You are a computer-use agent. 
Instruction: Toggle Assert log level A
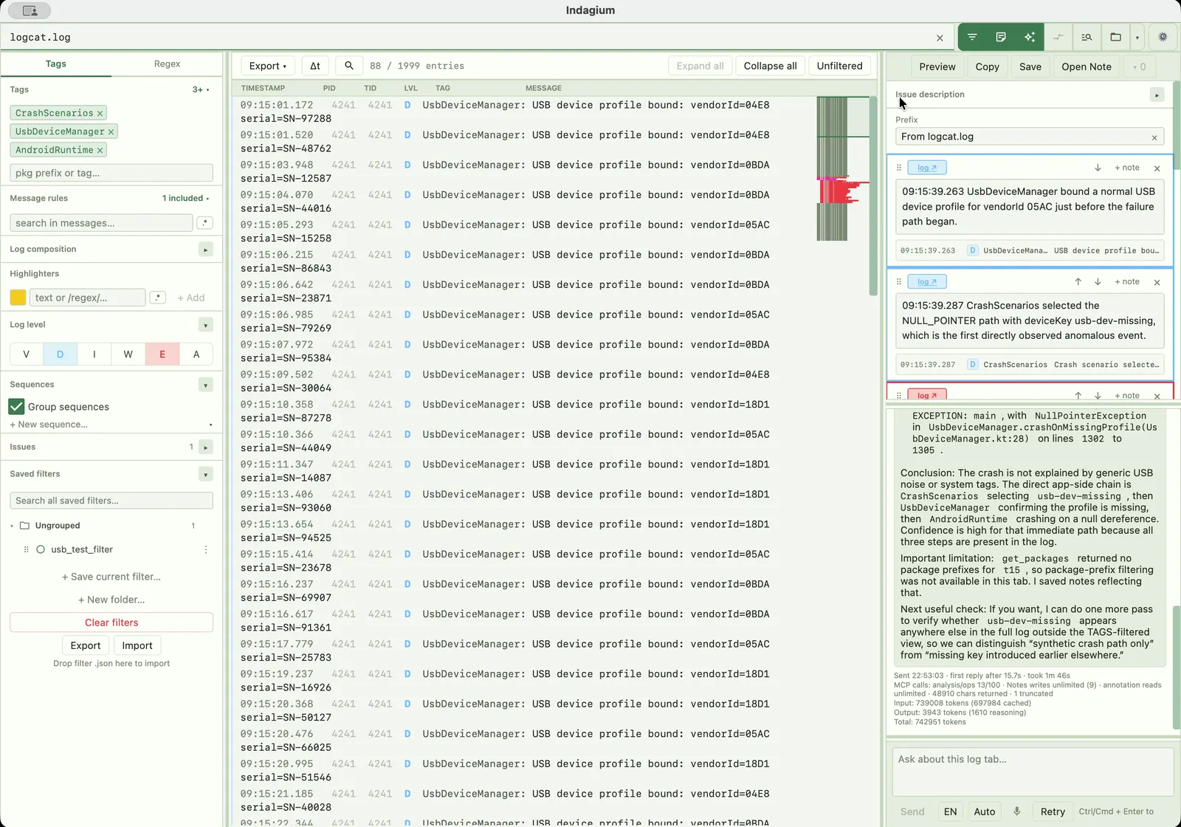(196, 354)
